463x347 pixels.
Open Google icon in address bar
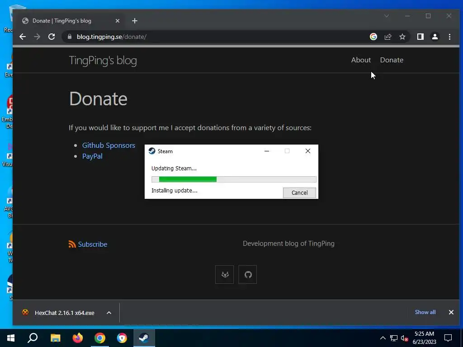click(373, 37)
